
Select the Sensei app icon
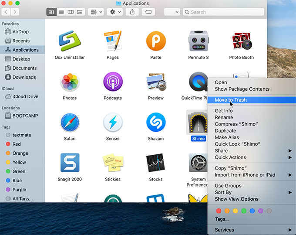coord(113,123)
